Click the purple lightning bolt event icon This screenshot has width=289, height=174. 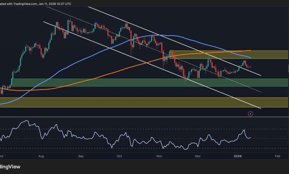tap(250, 114)
